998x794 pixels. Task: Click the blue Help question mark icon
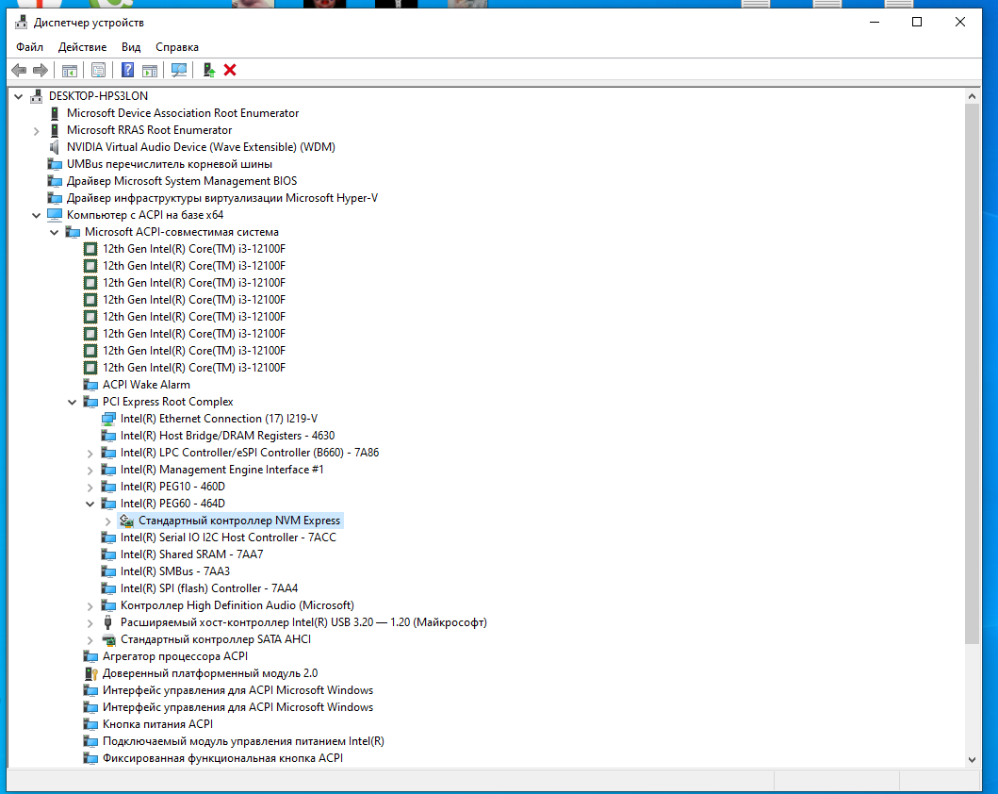coord(127,70)
